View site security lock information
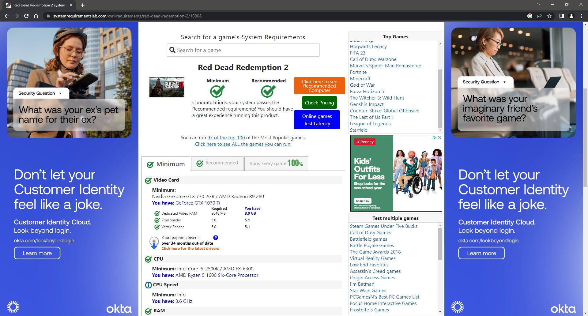The height and width of the screenshot is (316, 588). pyautogui.click(x=48, y=16)
